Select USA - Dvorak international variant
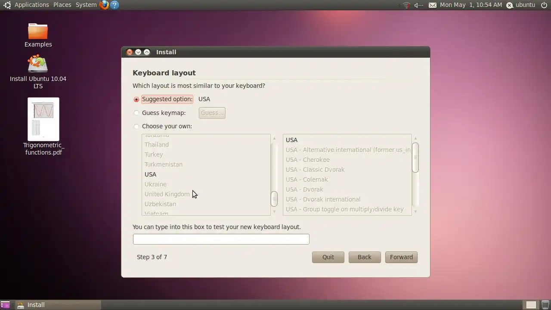551x310 pixels. pos(347,199)
